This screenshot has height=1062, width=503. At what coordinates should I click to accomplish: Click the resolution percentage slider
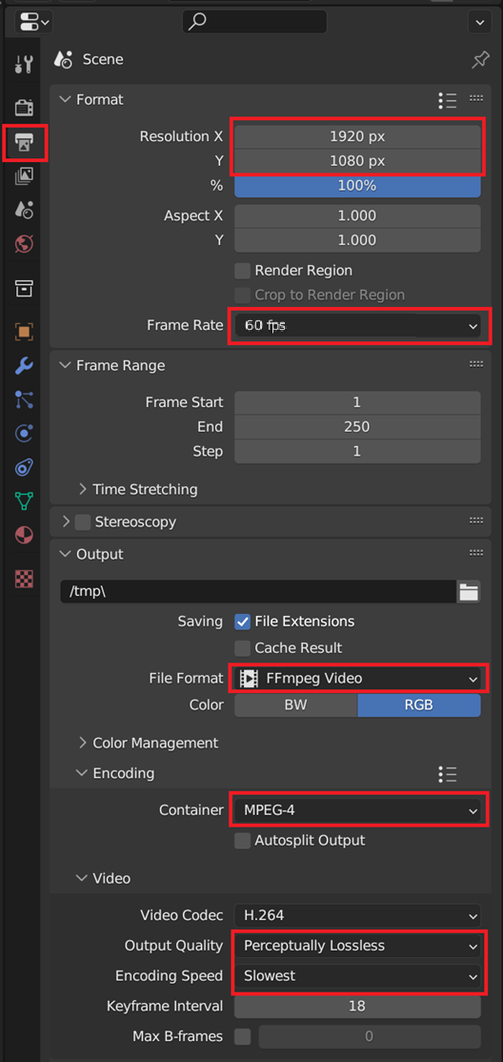tap(357, 186)
